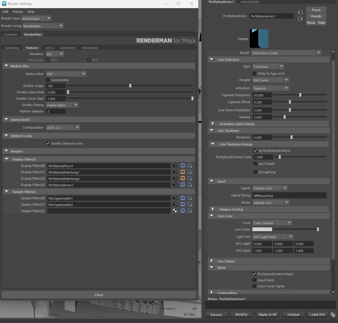Click connect icon for PxrStylizedHatching1 row
This screenshot has height=323, width=338.
(x=175, y=172)
